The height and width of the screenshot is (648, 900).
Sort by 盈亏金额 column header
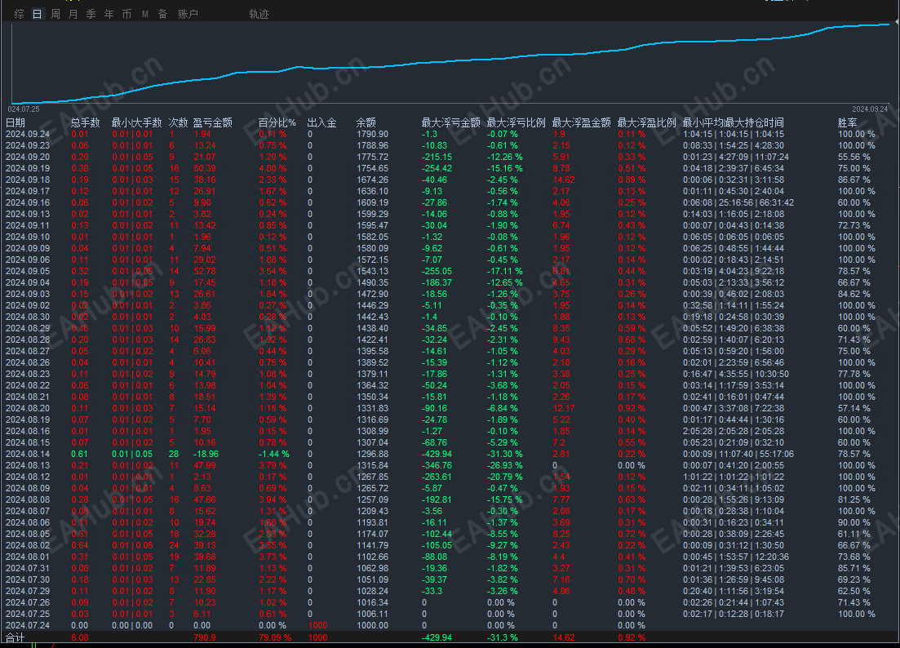(x=212, y=122)
